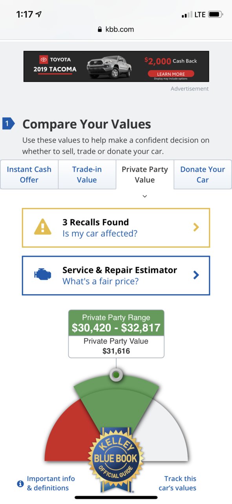Select the Donate Your Car tab

[203, 174]
